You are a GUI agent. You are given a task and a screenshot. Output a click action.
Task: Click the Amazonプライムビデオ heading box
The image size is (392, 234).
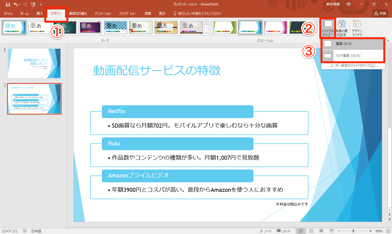coord(177,176)
